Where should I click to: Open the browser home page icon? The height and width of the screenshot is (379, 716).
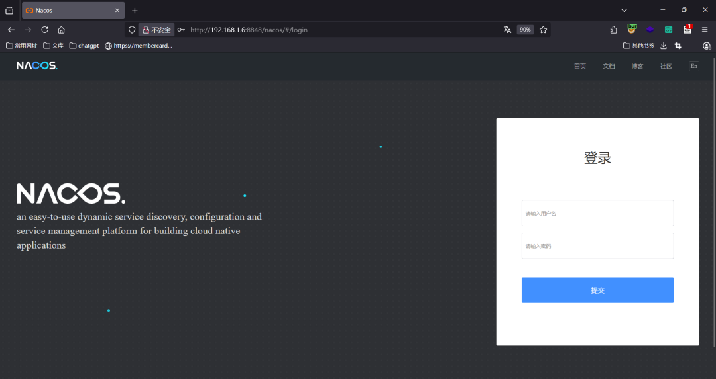click(61, 30)
